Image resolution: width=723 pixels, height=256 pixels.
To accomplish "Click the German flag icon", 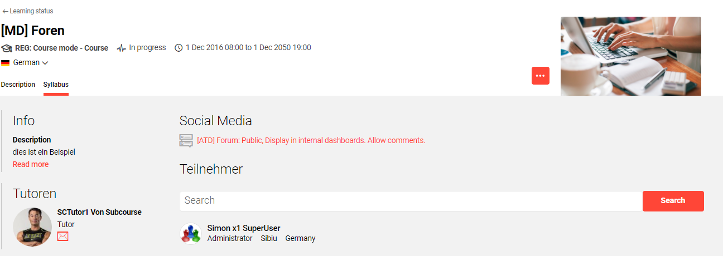I will click(6, 63).
